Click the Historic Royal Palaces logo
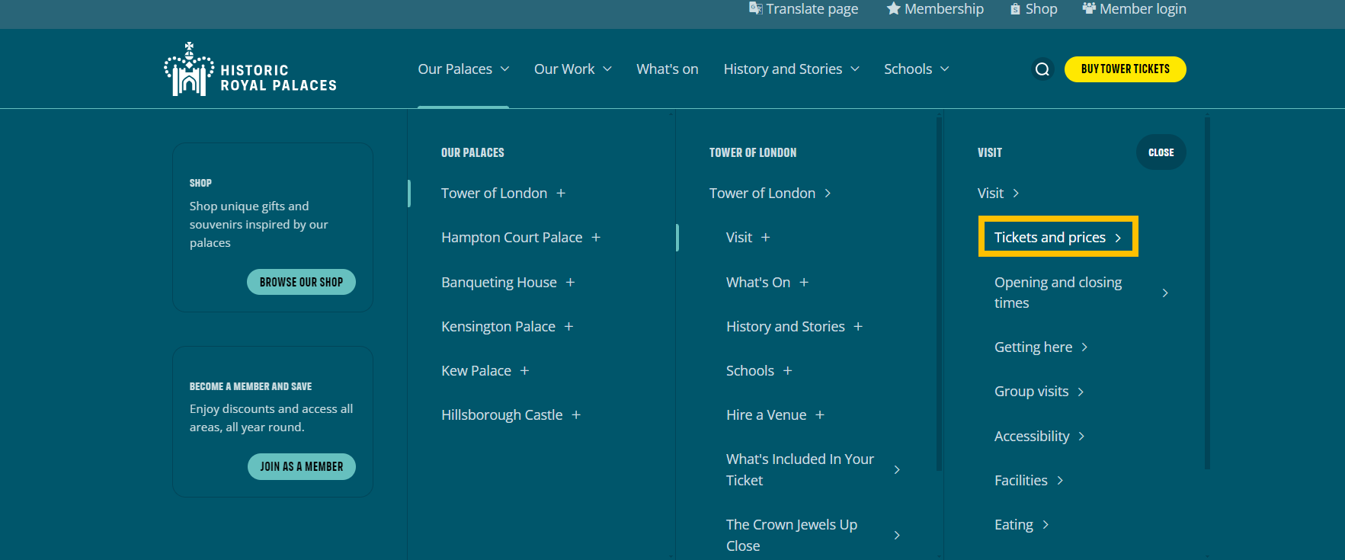The width and height of the screenshot is (1345, 560). point(250,69)
